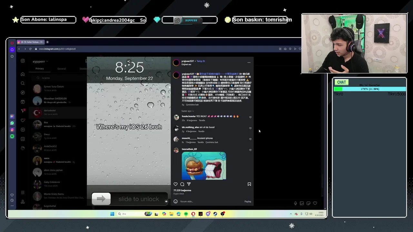Go forward in browser history
413x232 pixels.
[x=25, y=49]
